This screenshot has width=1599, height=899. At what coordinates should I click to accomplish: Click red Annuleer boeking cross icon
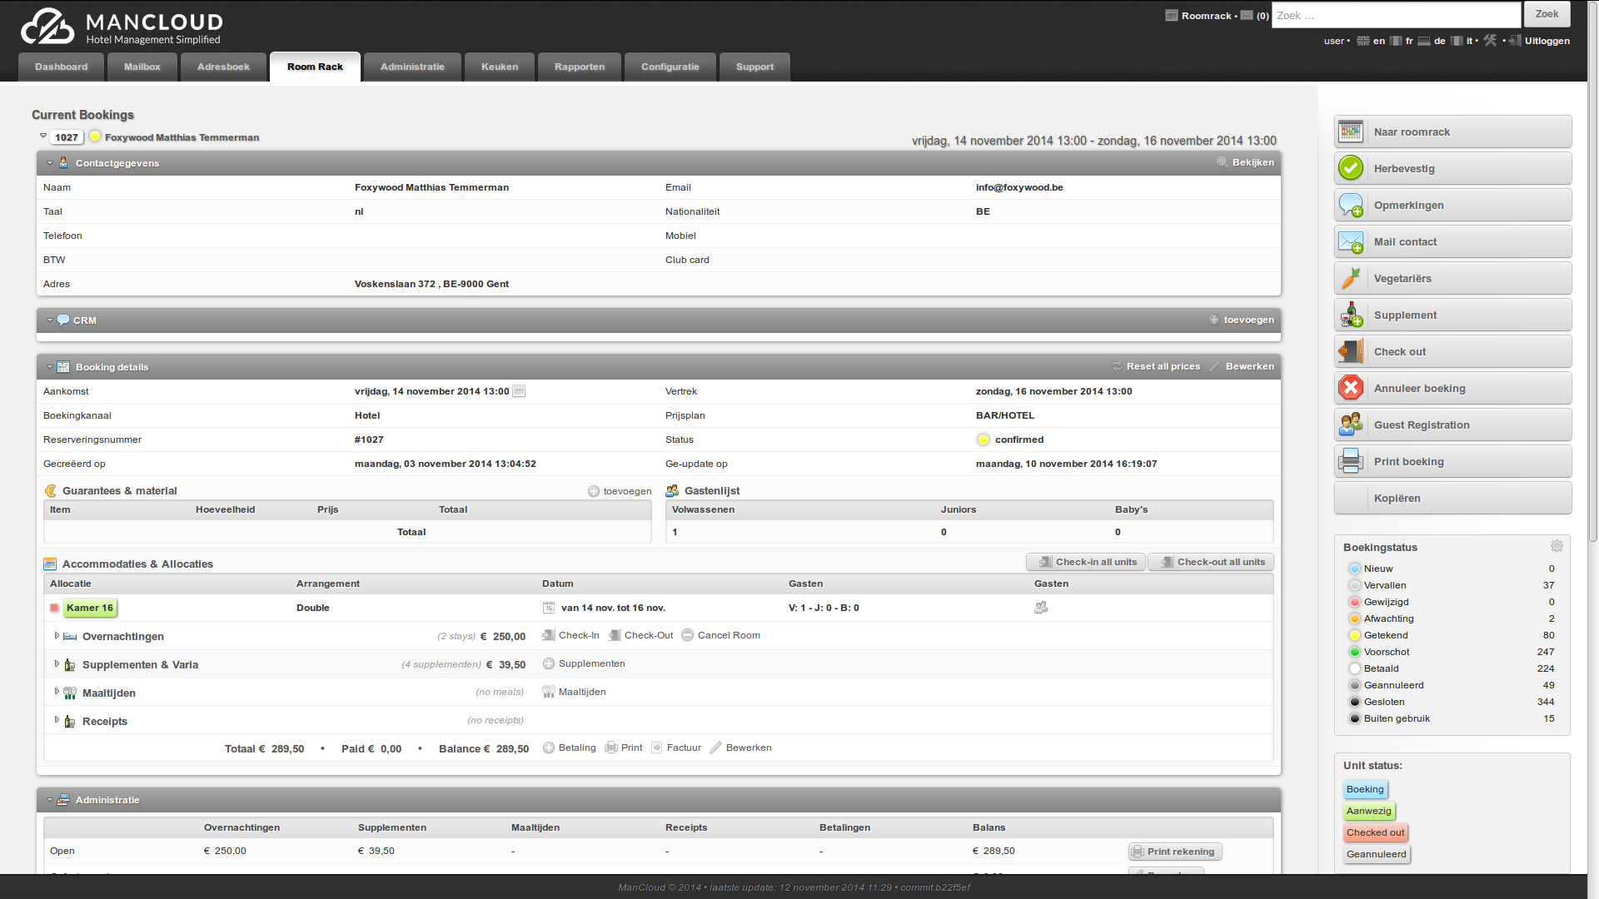[x=1350, y=388]
